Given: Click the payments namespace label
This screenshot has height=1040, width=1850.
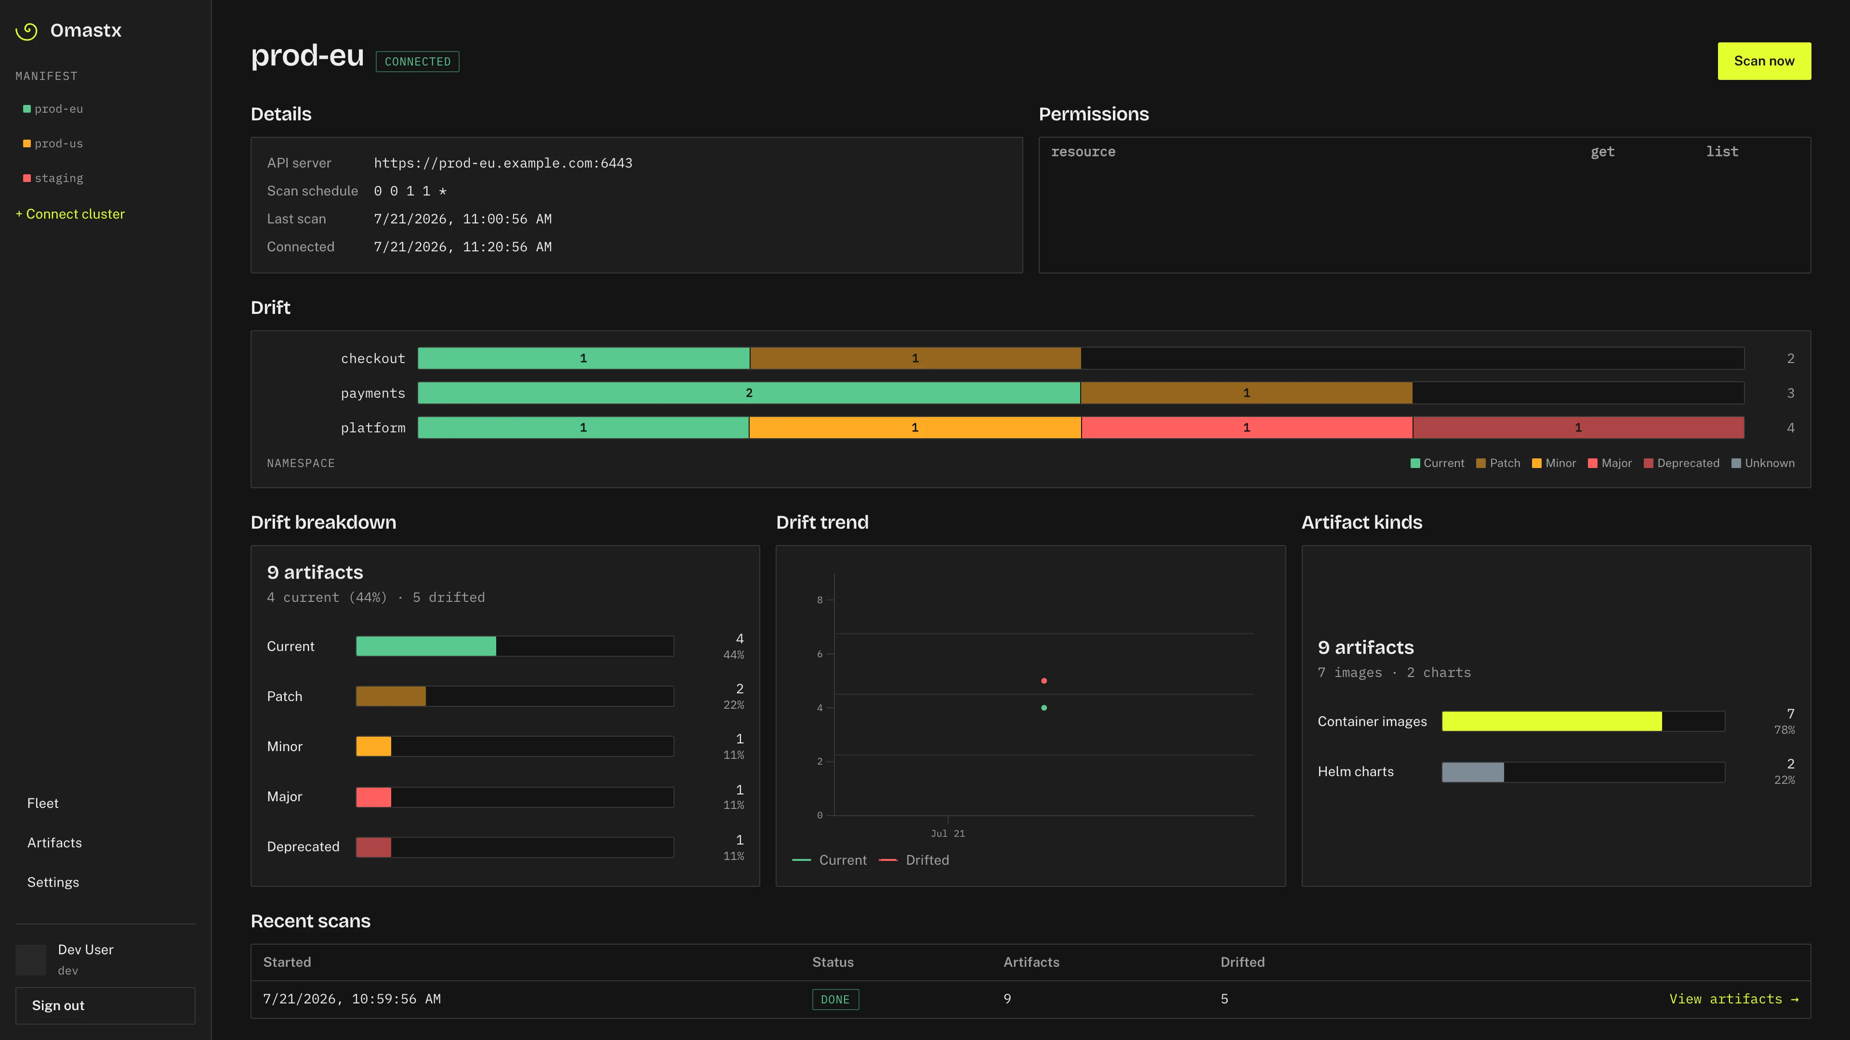Looking at the screenshot, I should click(373, 393).
